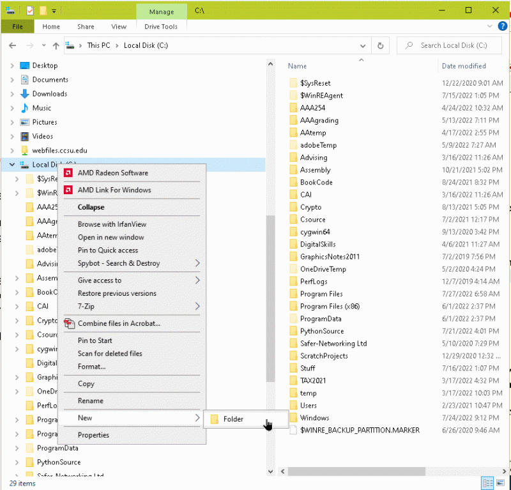Collapse the Local Disk tree node
The width and height of the screenshot is (511, 490).
coord(12,165)
